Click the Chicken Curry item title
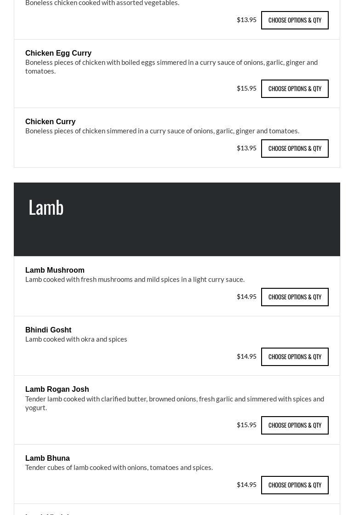This screenshot has width=354, height=515. (51, 122)
